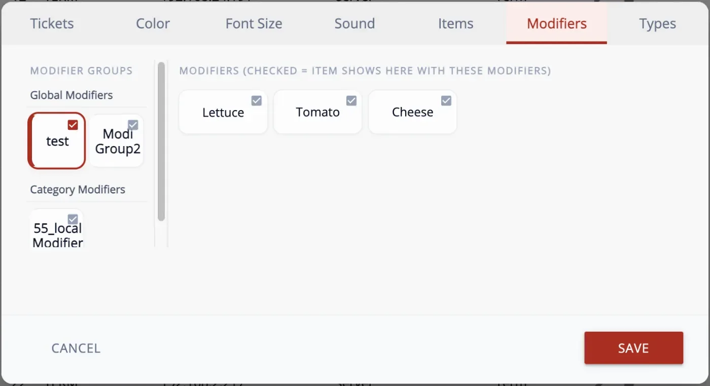The height and width of the screenshot is (386, 710).
Task: Click the CANCEL button
Action: 76,348
